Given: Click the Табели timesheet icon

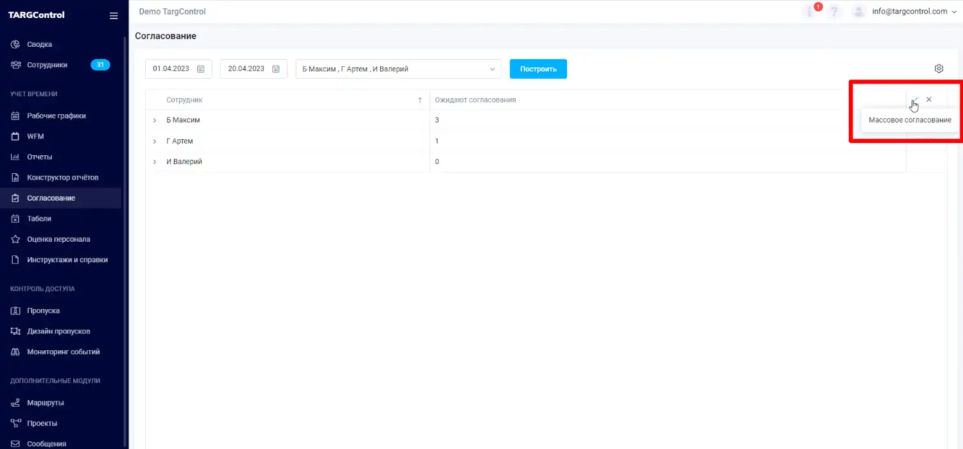Looking at the screenshot, I should click(x=15, y=219).
